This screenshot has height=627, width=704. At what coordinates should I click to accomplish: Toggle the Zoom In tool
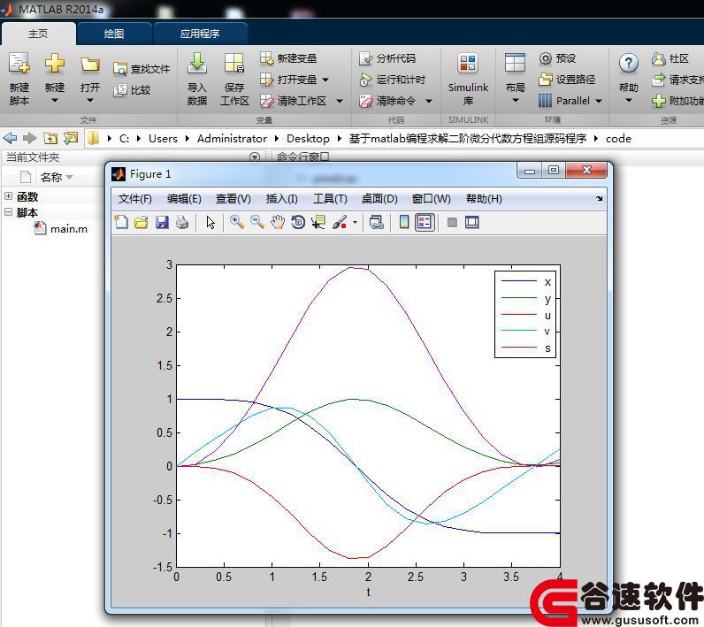coord(237,222)
